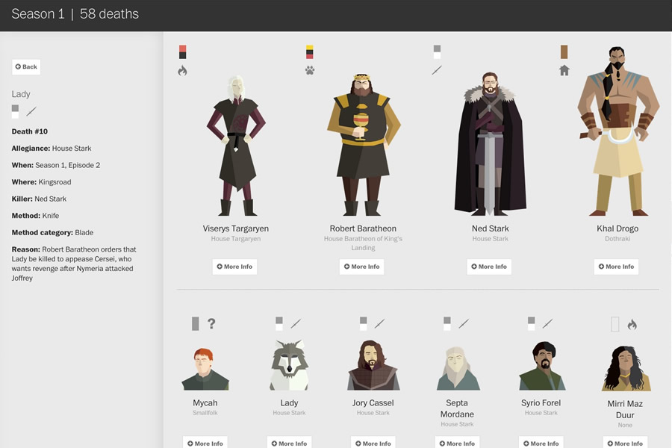
Task: Click 'Syrio Forel' name label
Action: pyautogui.click(x=541, y=403)
